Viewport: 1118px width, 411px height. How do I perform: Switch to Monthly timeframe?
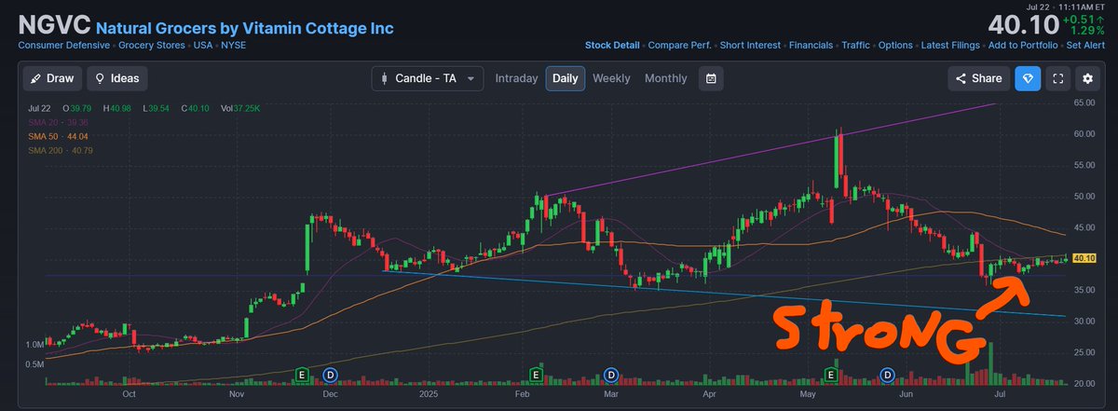665,78
